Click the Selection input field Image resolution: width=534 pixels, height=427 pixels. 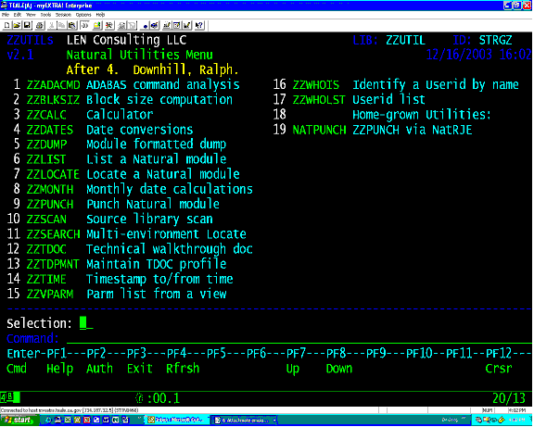[86, 323]
